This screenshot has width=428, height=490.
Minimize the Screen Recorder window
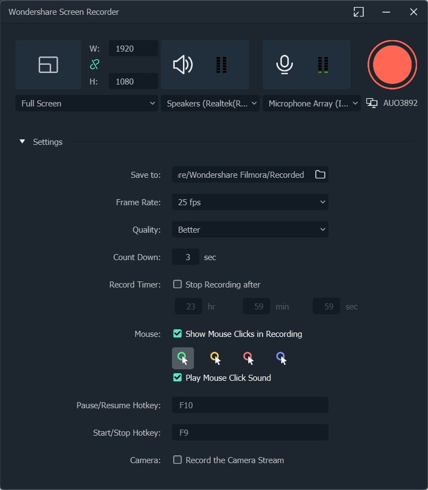(x=386, y=12)
